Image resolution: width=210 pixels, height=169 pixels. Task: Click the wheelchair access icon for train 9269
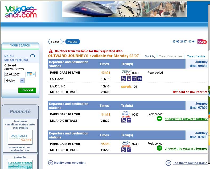click(x=123, y=78)
